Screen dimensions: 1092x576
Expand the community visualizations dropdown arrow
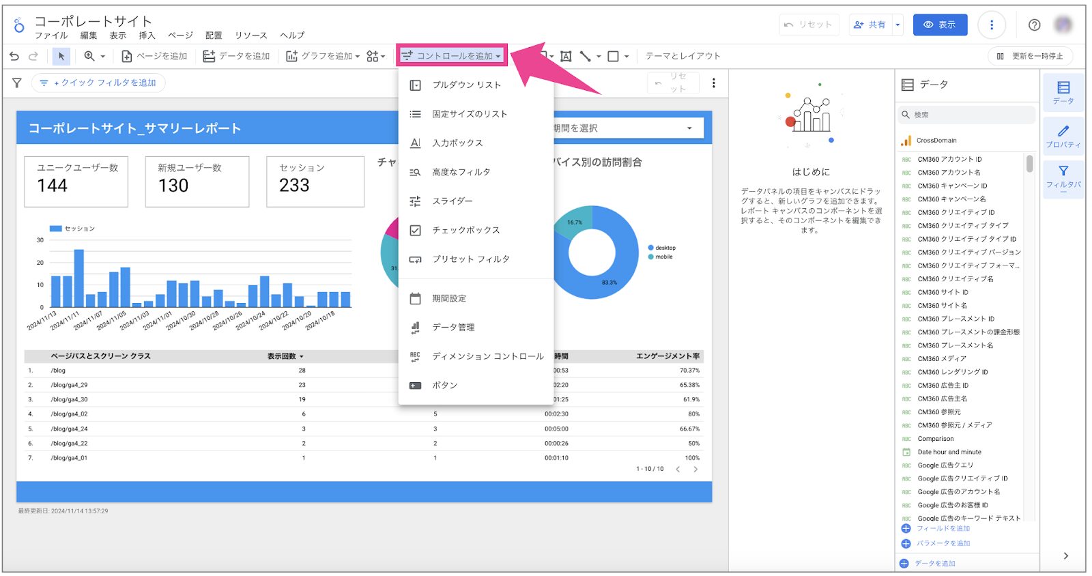pyautogui.click(x=383, y=57)
